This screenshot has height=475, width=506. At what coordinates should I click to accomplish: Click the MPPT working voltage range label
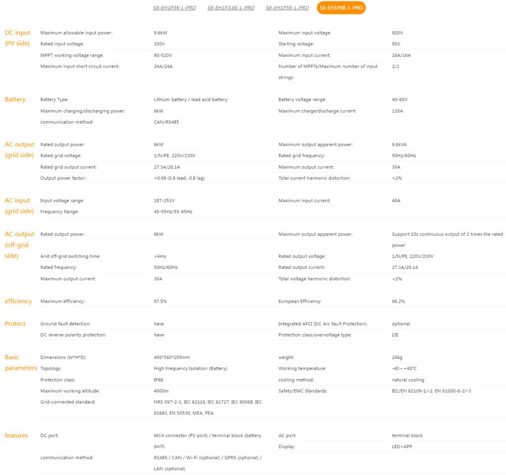coord(72,55)
